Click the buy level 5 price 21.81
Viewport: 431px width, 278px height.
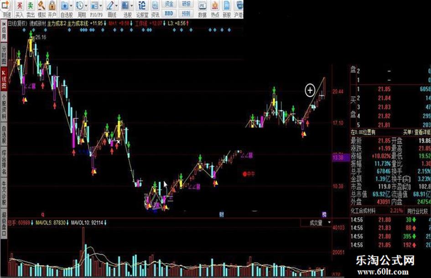(384, 125)
